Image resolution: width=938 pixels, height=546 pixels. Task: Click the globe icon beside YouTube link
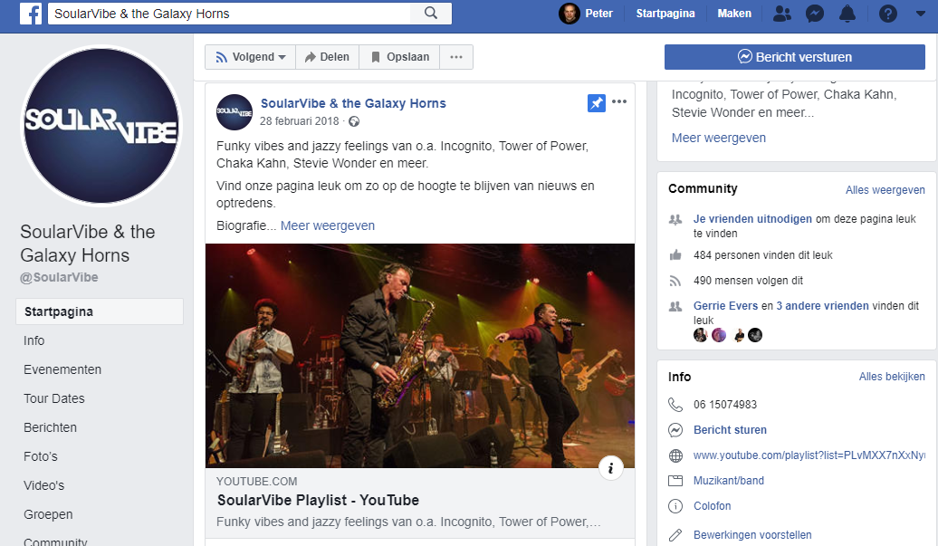(675, 455)
